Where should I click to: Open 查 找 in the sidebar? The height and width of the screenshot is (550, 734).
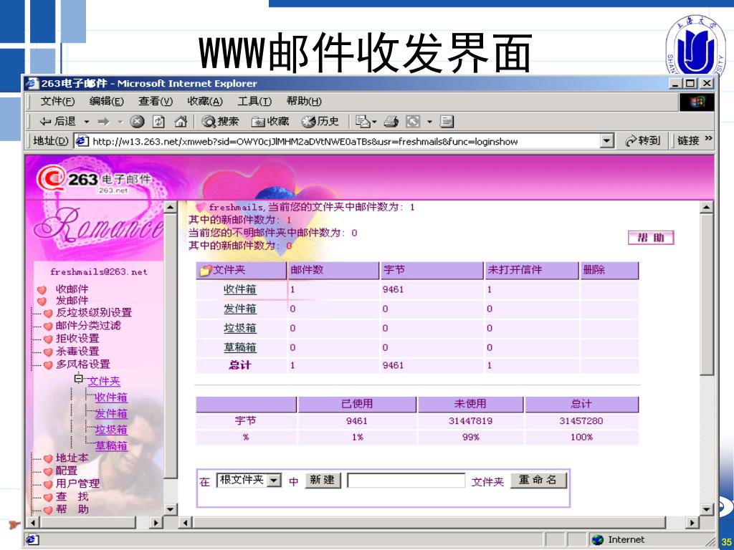[x=72, y=497]
